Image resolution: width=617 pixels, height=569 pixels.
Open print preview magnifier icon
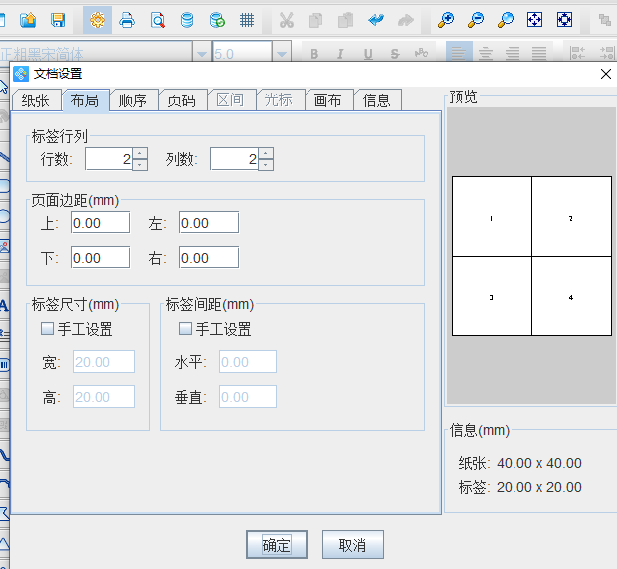click(157, 20)
